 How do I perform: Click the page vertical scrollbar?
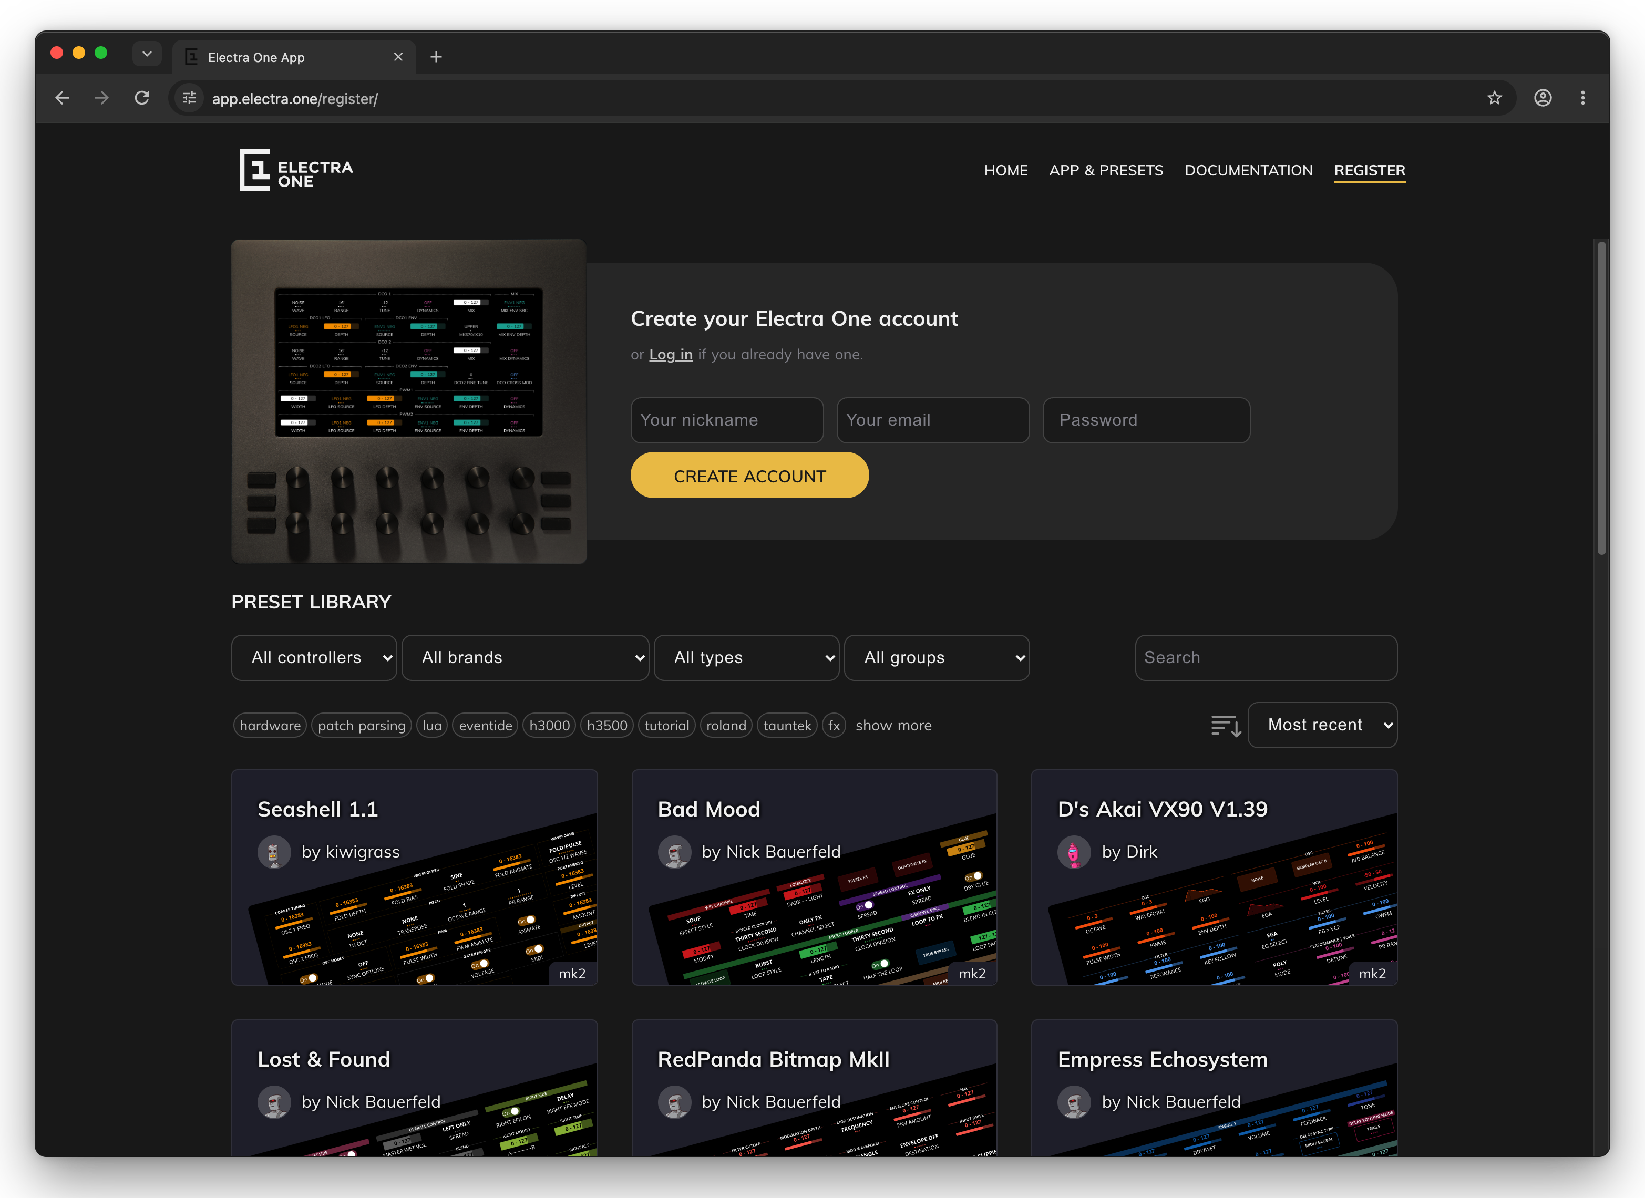(x=1601, y=398)
